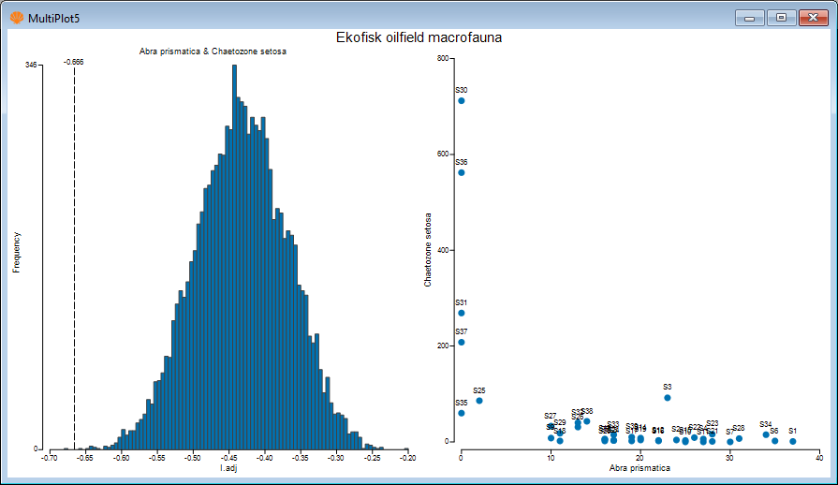Select the 'Frequency' y-axis label
The image size is (838, 485).
pos(17,253)
